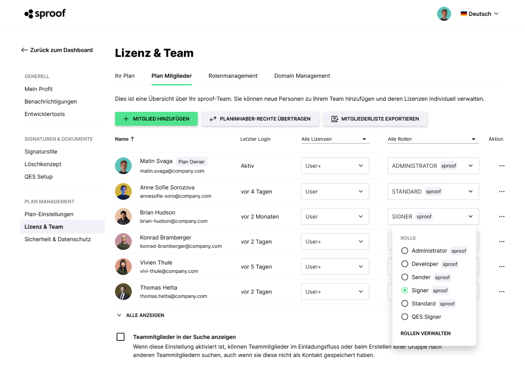Click the selected Signer radio button
The width and height of the screenshot is (525, 376).
pyautogui.click(x=405, y=290)
